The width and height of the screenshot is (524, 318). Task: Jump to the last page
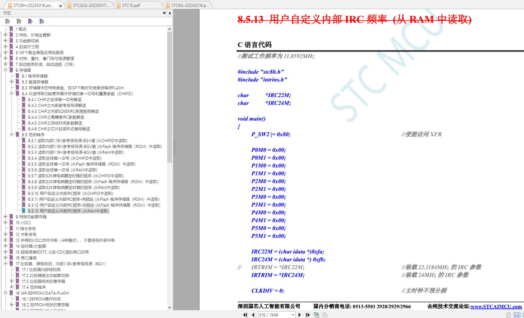tap(308, 315)
